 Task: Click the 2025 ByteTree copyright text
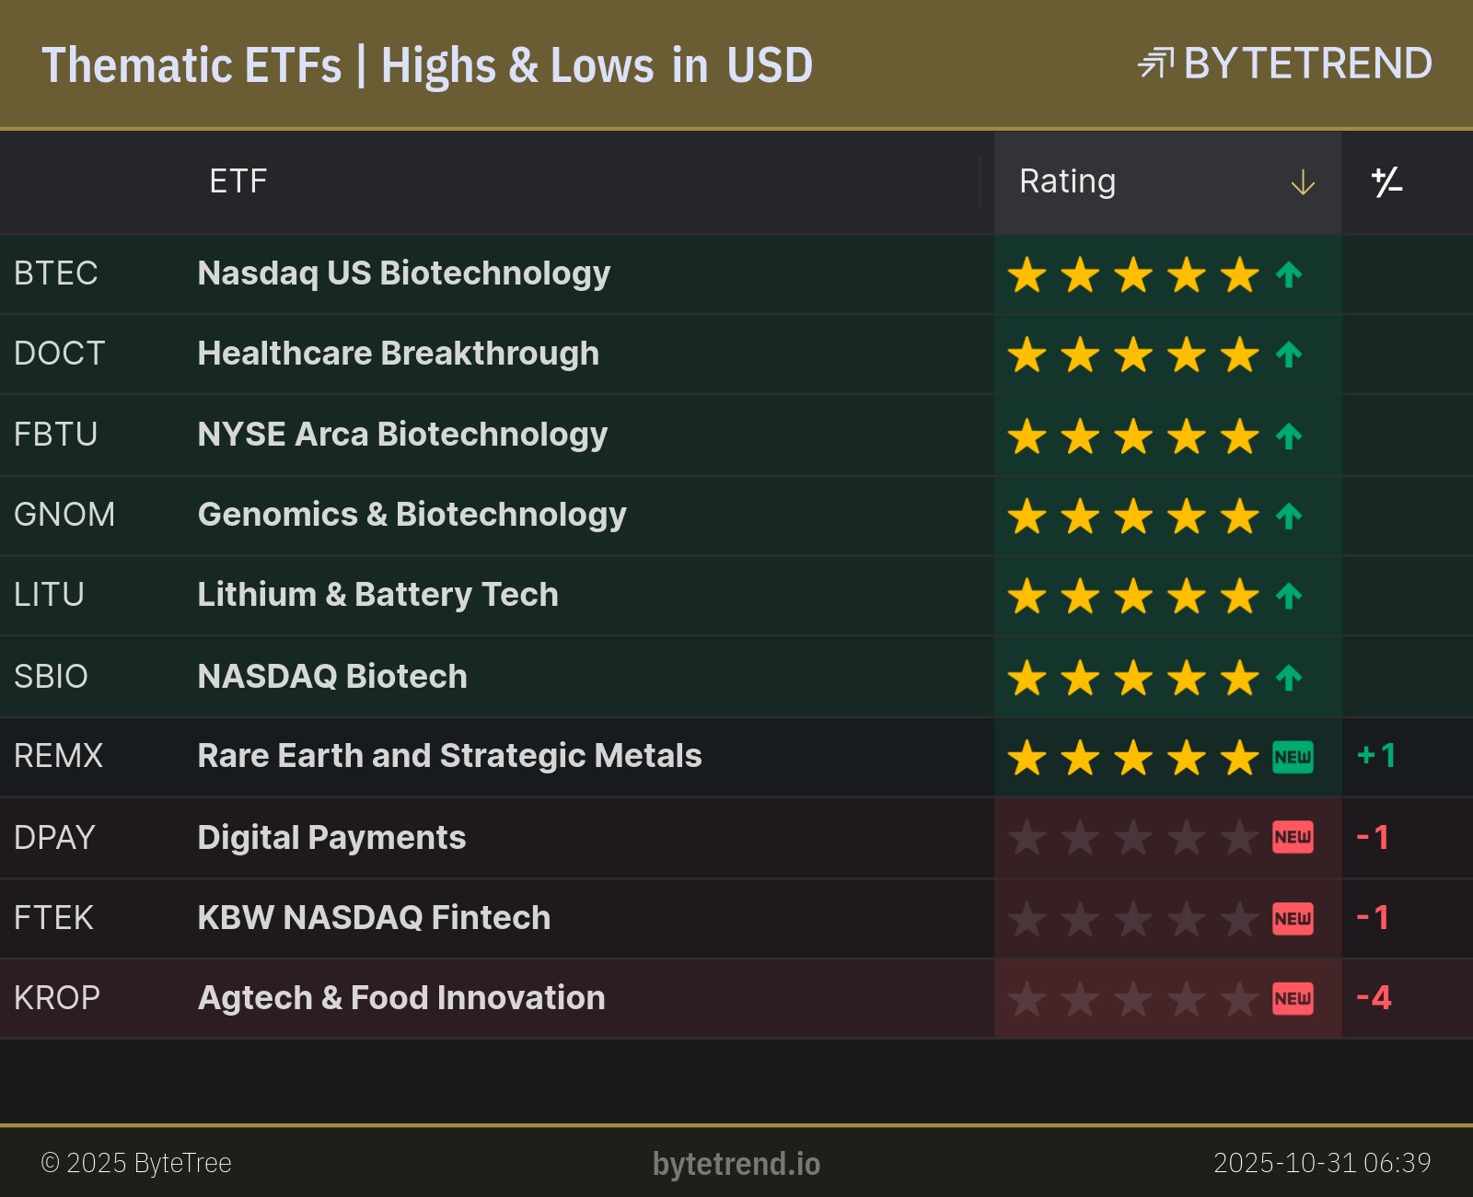point(136,1163)
